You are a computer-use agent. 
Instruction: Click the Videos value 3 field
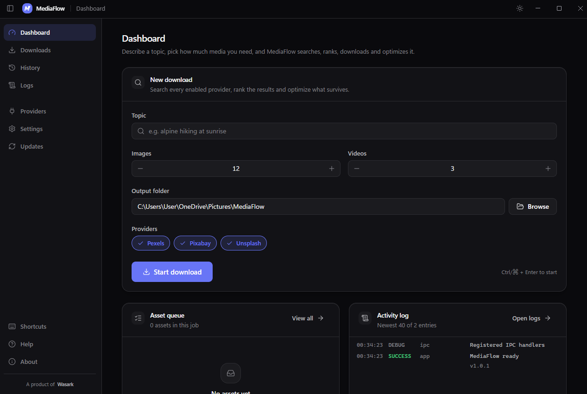(452, 169)
